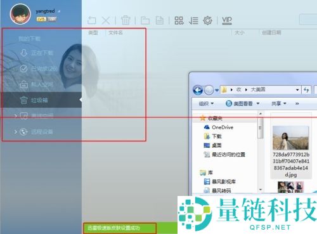Click the LV5 level badge

41,19
